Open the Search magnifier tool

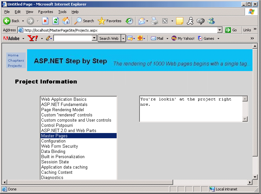[78, 21]
